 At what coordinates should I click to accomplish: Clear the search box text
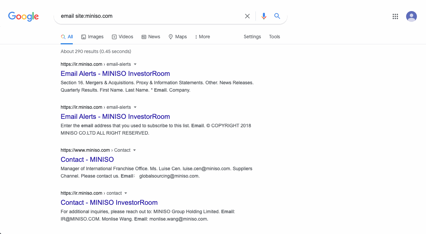coord(247,16)
